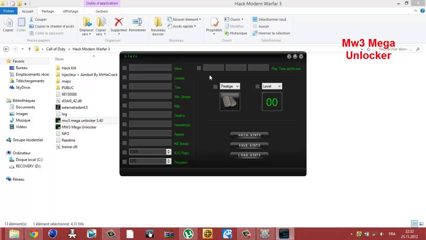426x240 pixels.
Task: Open the Déplacer vers folder icon
Action: click(x=87, y=22)
